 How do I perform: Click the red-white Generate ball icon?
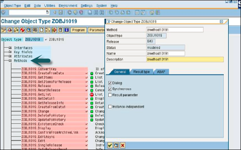coord(22,30)
